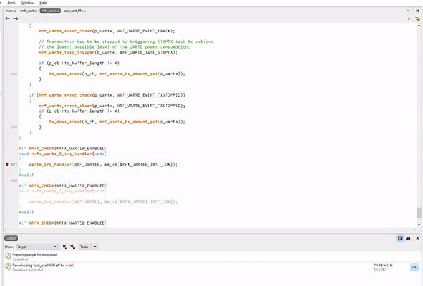Toggle the breakpoint dot on line 677
Screen dimensions: 423x286
tap(7, 164)
